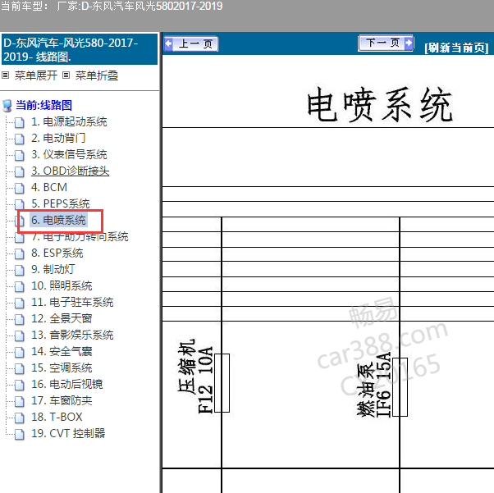Open 5. PEPS系统 diagram
Screen dimensions: 494x493
point(61,203)
